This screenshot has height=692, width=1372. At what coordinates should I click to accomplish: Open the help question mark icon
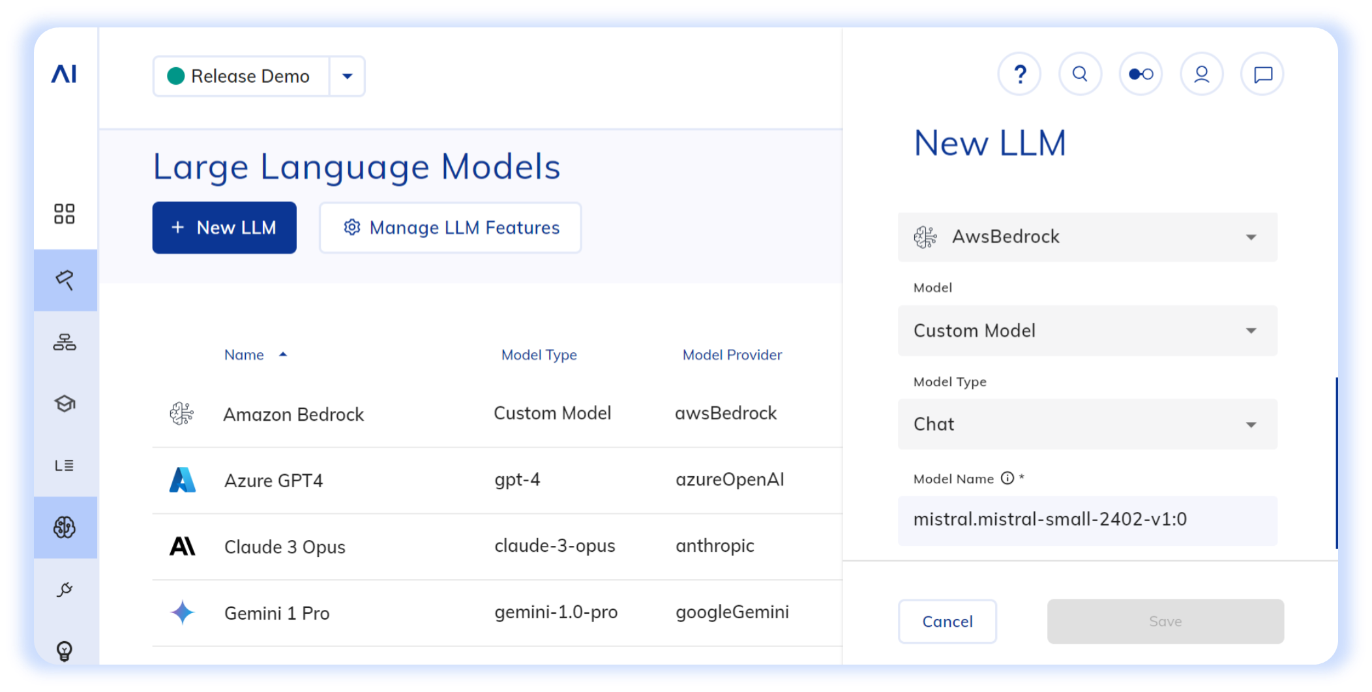pyautogui.click(x=1020, y=74)
